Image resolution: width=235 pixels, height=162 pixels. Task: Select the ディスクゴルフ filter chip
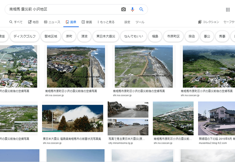[x=24, y=36]
